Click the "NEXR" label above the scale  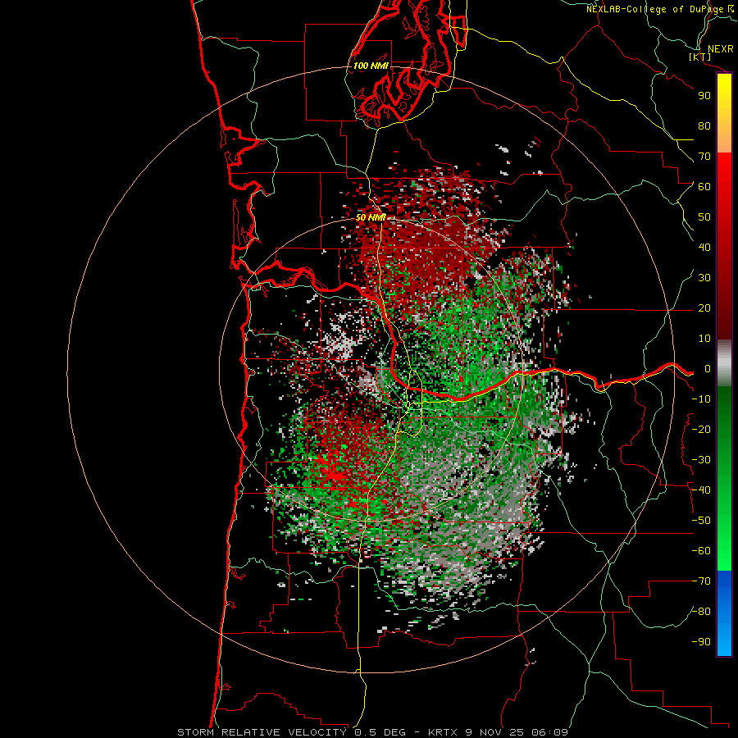coord(721,49)
